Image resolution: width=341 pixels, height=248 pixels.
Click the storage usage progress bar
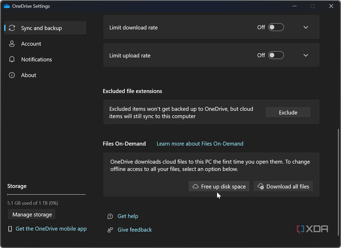(46, 195)
